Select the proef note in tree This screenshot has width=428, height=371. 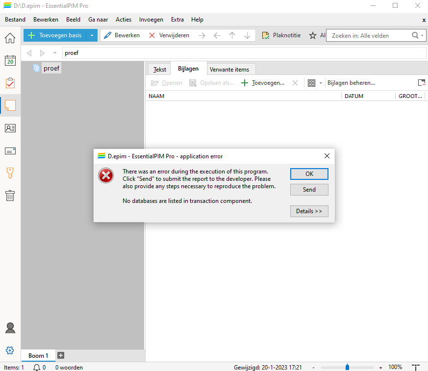click(x=51, y=68)
